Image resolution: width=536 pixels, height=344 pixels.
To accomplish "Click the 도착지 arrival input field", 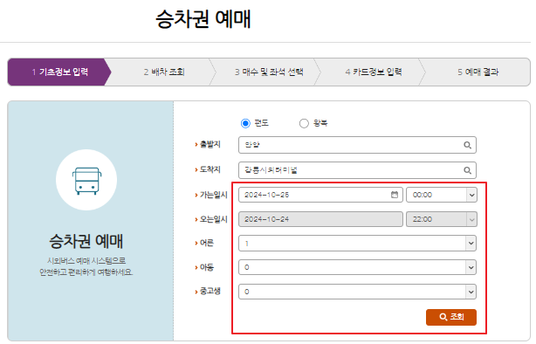I will click(357, 170).
